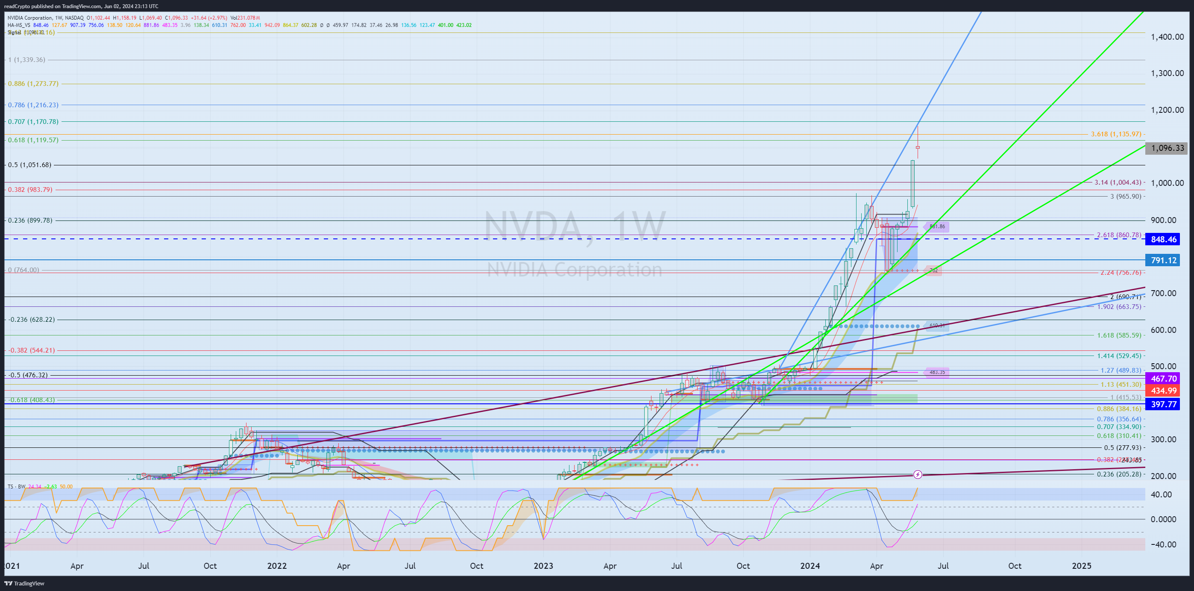Click the Vol 231.078M value
The height and width of the screenshot is (591, 1194).
(245, 18)
